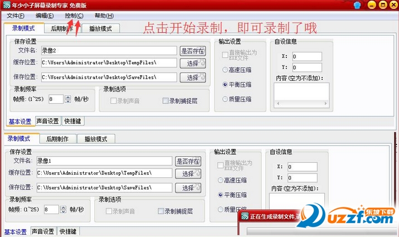Open the 控制(C) menu

[x=74, y=16]
